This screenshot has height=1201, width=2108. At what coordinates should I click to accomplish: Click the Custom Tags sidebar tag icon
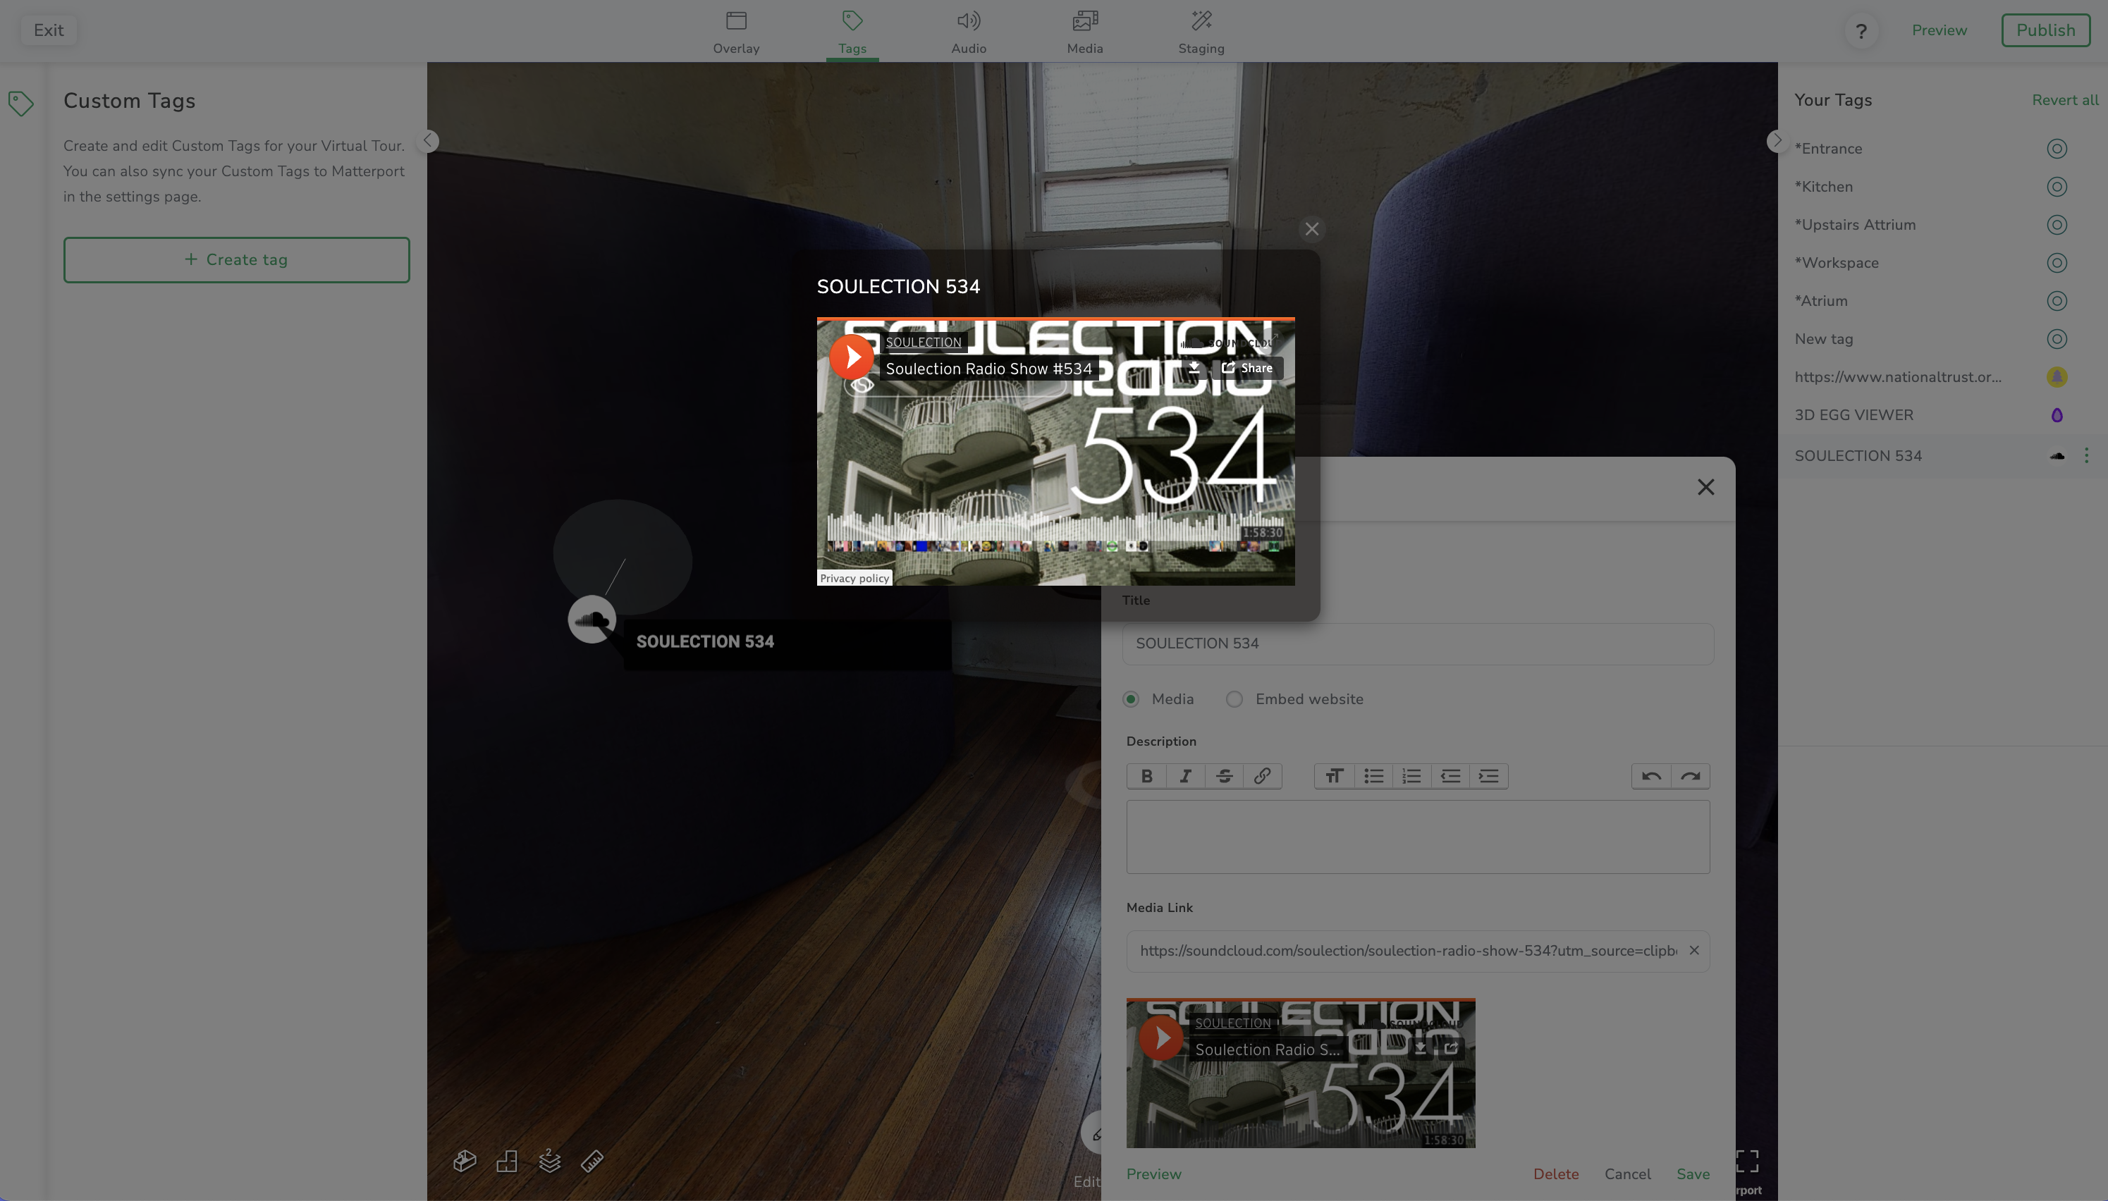20,103
